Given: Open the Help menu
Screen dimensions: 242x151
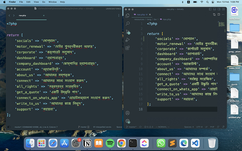Looking at the screenshot, I should coord(62,2).
